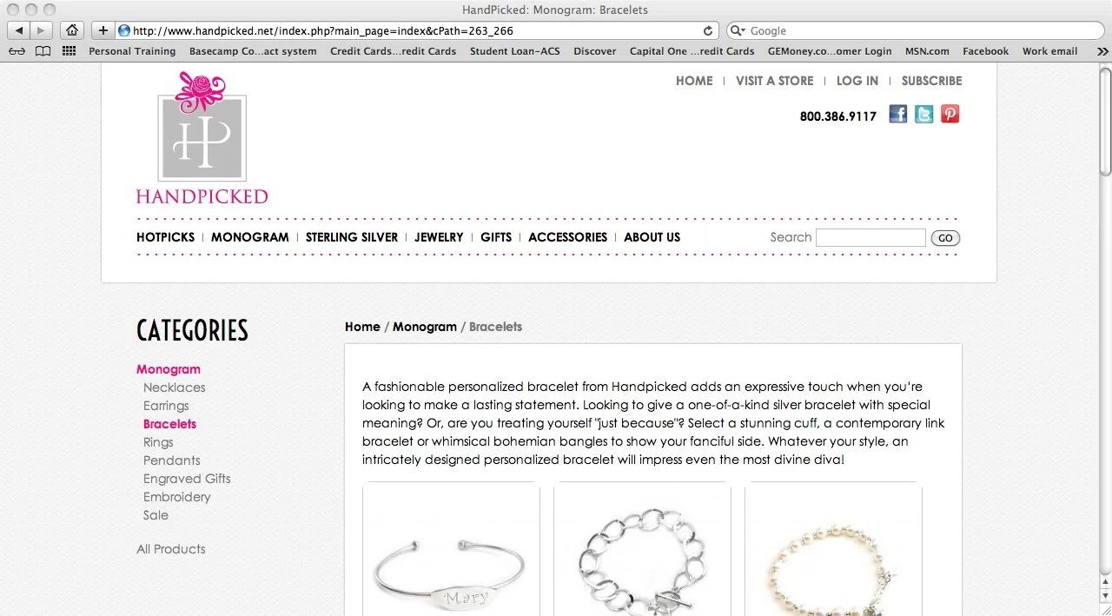Image resolution: width=1112 pixels, height=616 pixels.
Task: Open the Google search magnifier dropdown
Action: pyautogui.click(x=738, y=30)
